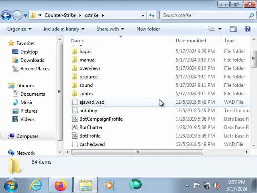Click the navigation pane scrollbar

(60, 92)
